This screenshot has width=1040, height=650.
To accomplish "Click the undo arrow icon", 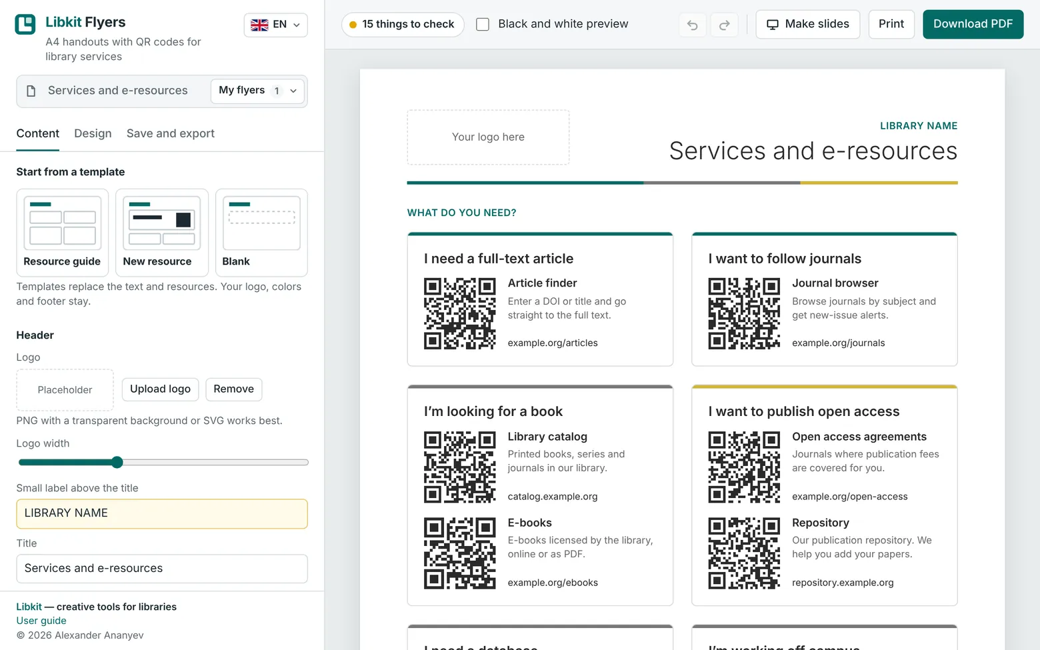I will point(693,25).
